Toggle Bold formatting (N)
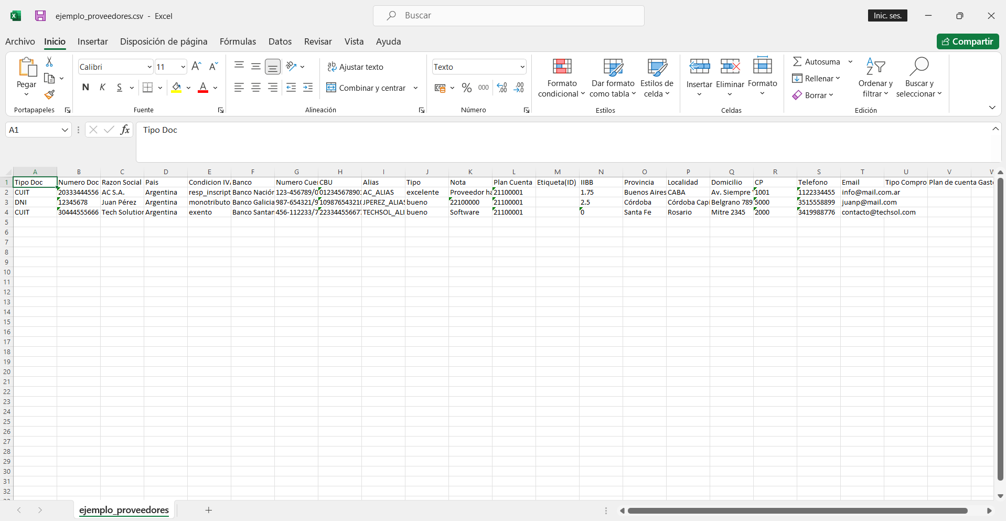 85,88
